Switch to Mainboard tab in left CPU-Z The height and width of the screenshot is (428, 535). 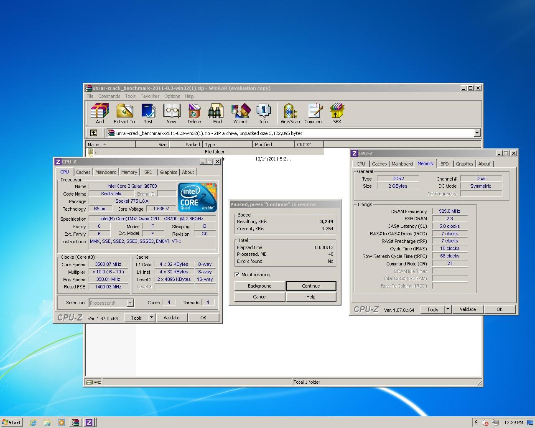click(106, 172)
